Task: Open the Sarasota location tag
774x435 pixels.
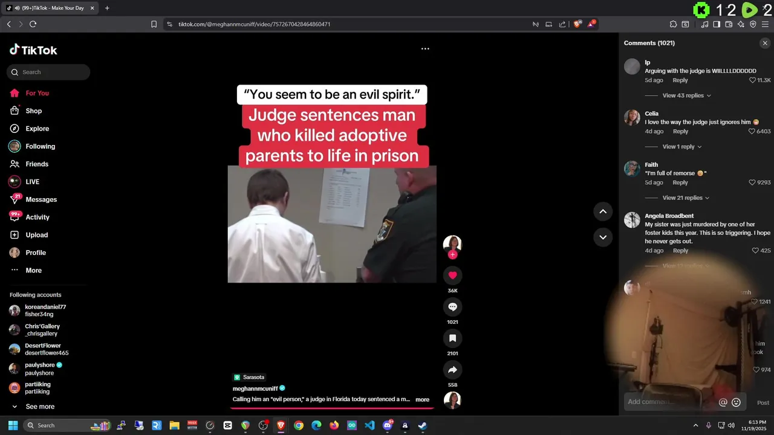Action: [250, 377]
